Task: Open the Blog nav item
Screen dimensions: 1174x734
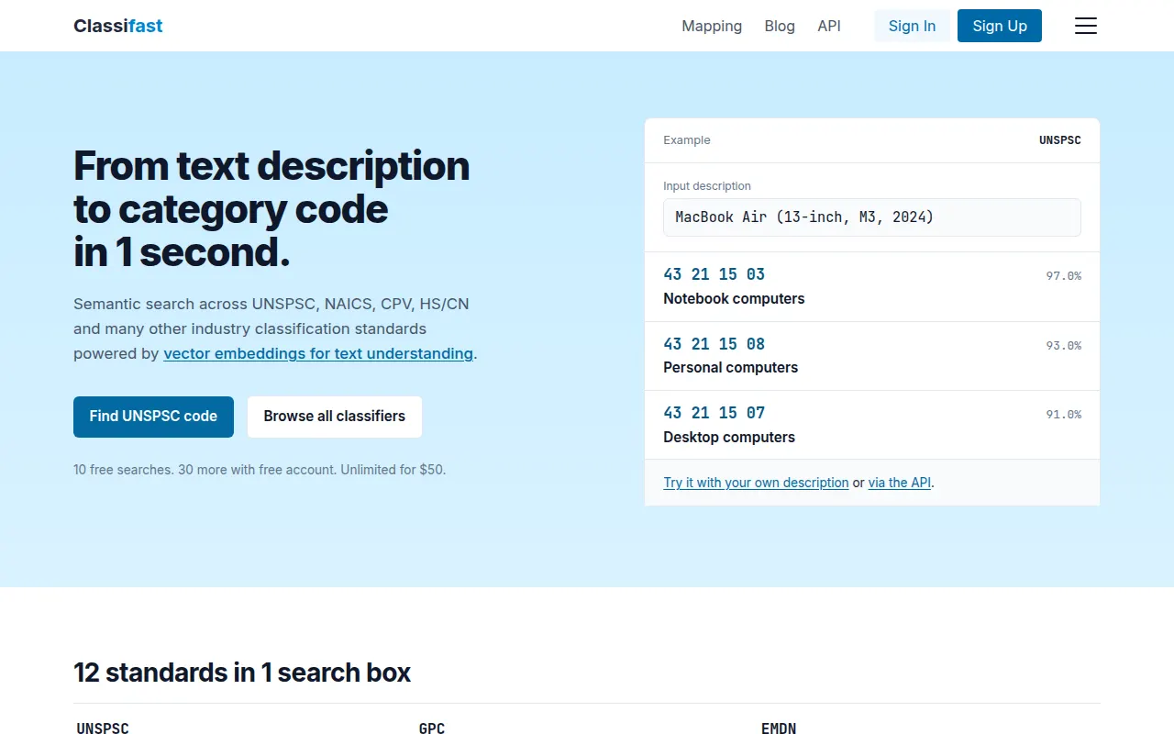Action: point(780,26)
